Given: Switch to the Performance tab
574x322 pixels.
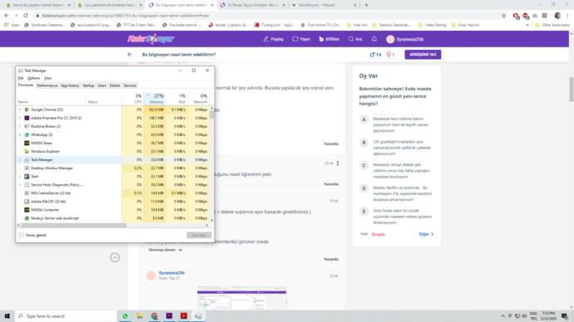Looking at the screenshot, I should click(47, 85).
